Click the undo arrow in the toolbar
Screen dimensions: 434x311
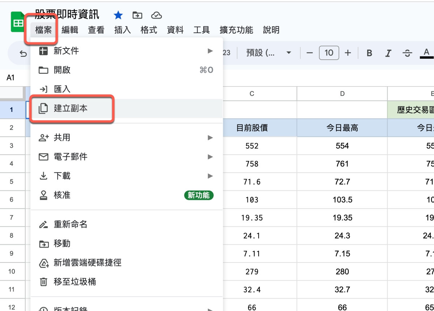[x=23, y=54]
